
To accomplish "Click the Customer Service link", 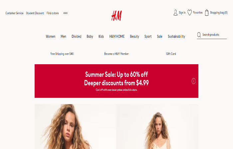I will click(14, 13).
